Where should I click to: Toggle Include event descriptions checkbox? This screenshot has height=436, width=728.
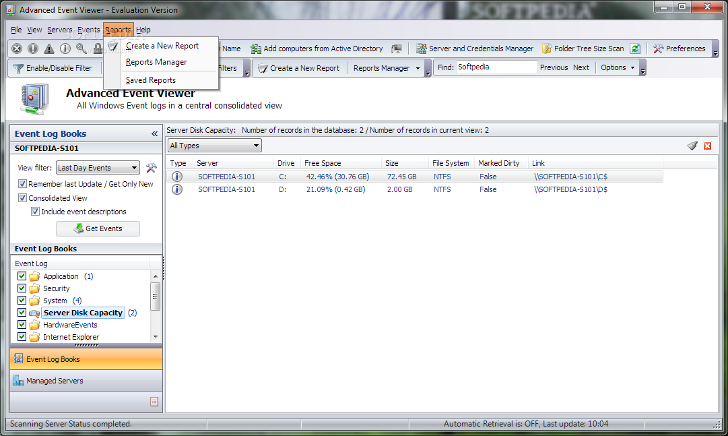35,211
